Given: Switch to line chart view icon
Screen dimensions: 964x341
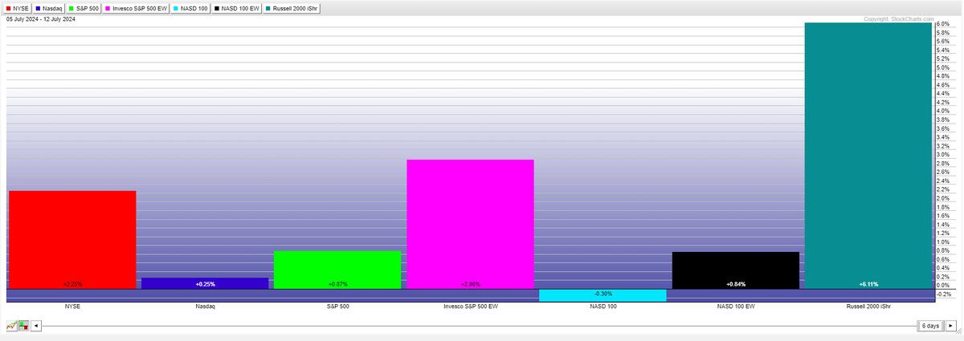Looking at the screenshot, I should point(11,326).
